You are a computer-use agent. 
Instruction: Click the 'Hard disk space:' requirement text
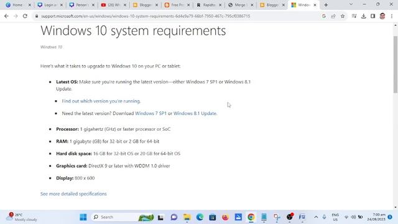118,154
